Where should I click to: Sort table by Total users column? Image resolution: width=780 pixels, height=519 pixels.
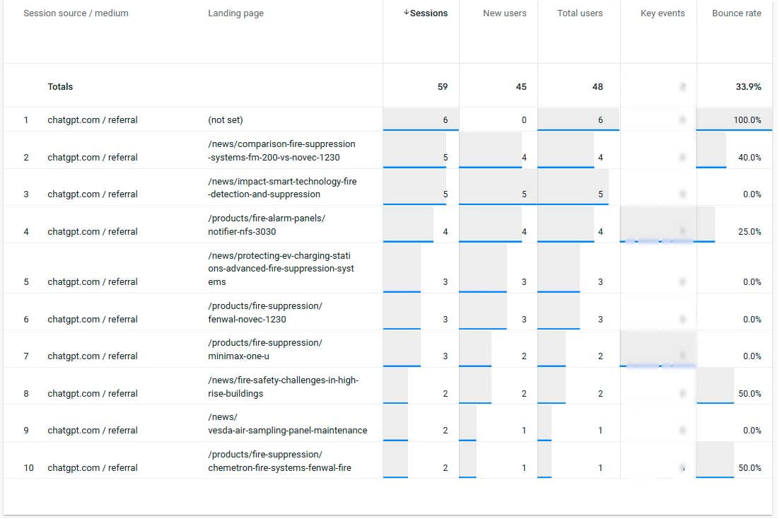[580, 13]
